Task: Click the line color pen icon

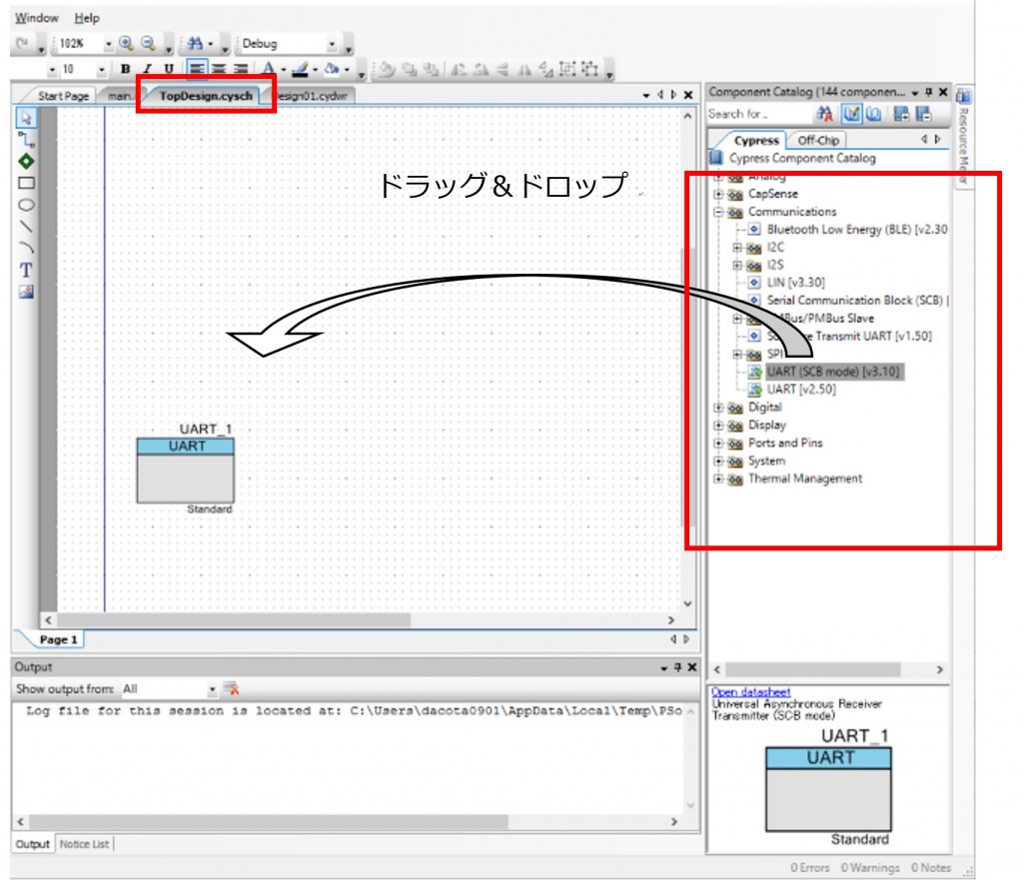Action: click(300, 69)
